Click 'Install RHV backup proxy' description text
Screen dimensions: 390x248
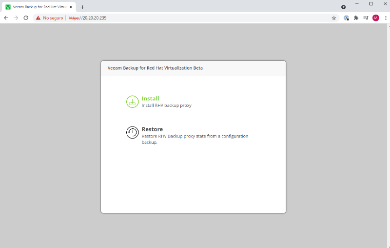(x=166, y=106)
